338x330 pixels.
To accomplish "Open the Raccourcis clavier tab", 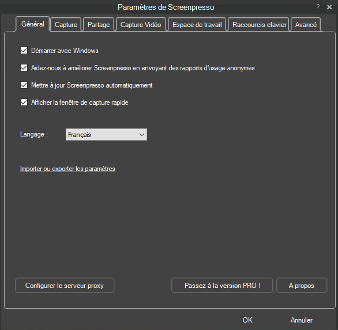I will (x=260, y=25).
